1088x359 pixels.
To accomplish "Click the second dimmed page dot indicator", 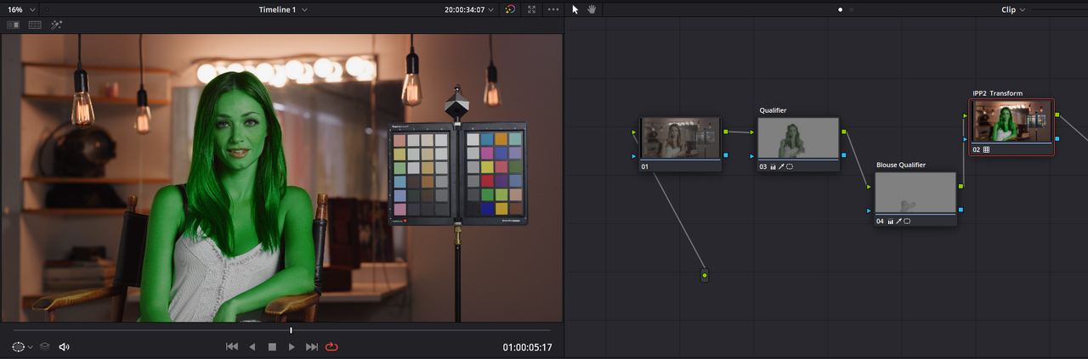I will point(853,9).
